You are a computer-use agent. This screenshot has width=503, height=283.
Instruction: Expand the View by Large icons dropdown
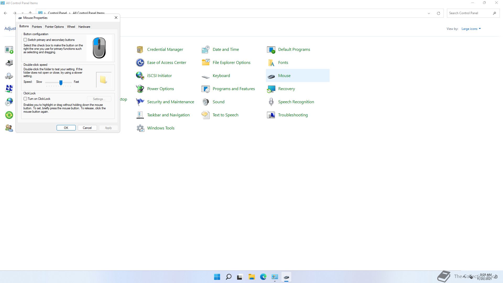tap(471, 29)
